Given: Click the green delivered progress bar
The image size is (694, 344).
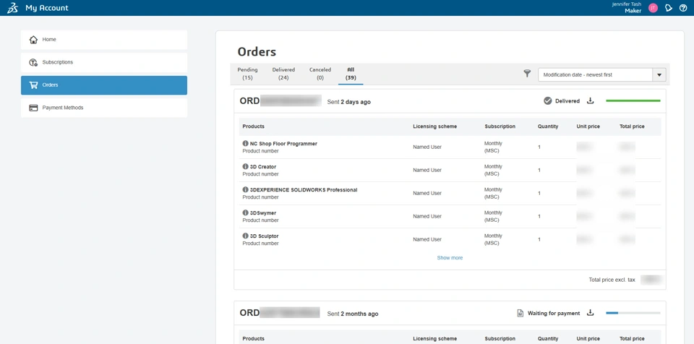Looking at the screenshot, I should [633, 101].
